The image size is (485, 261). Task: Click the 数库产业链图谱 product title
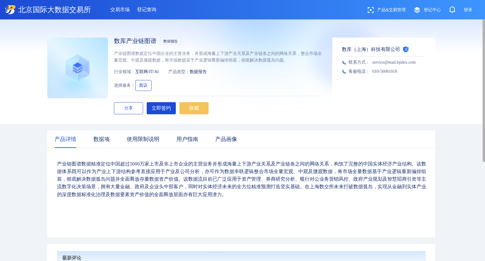(x=135, y=41)
